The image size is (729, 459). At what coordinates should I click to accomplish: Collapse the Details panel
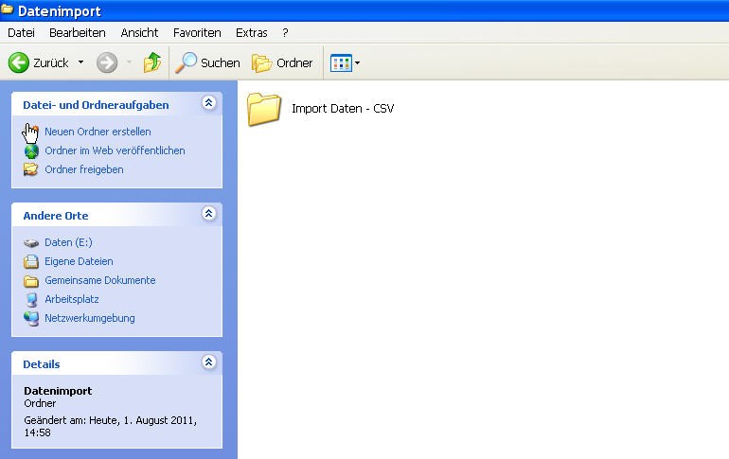[x=208, y=362]
